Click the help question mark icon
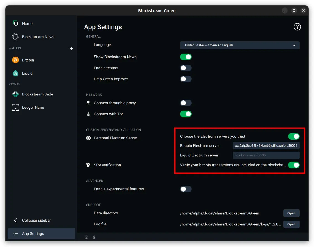The width and height of the screenshot is (314, 247). pos(297,27)
